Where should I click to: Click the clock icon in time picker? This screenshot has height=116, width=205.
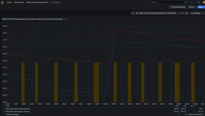(137, 13)
